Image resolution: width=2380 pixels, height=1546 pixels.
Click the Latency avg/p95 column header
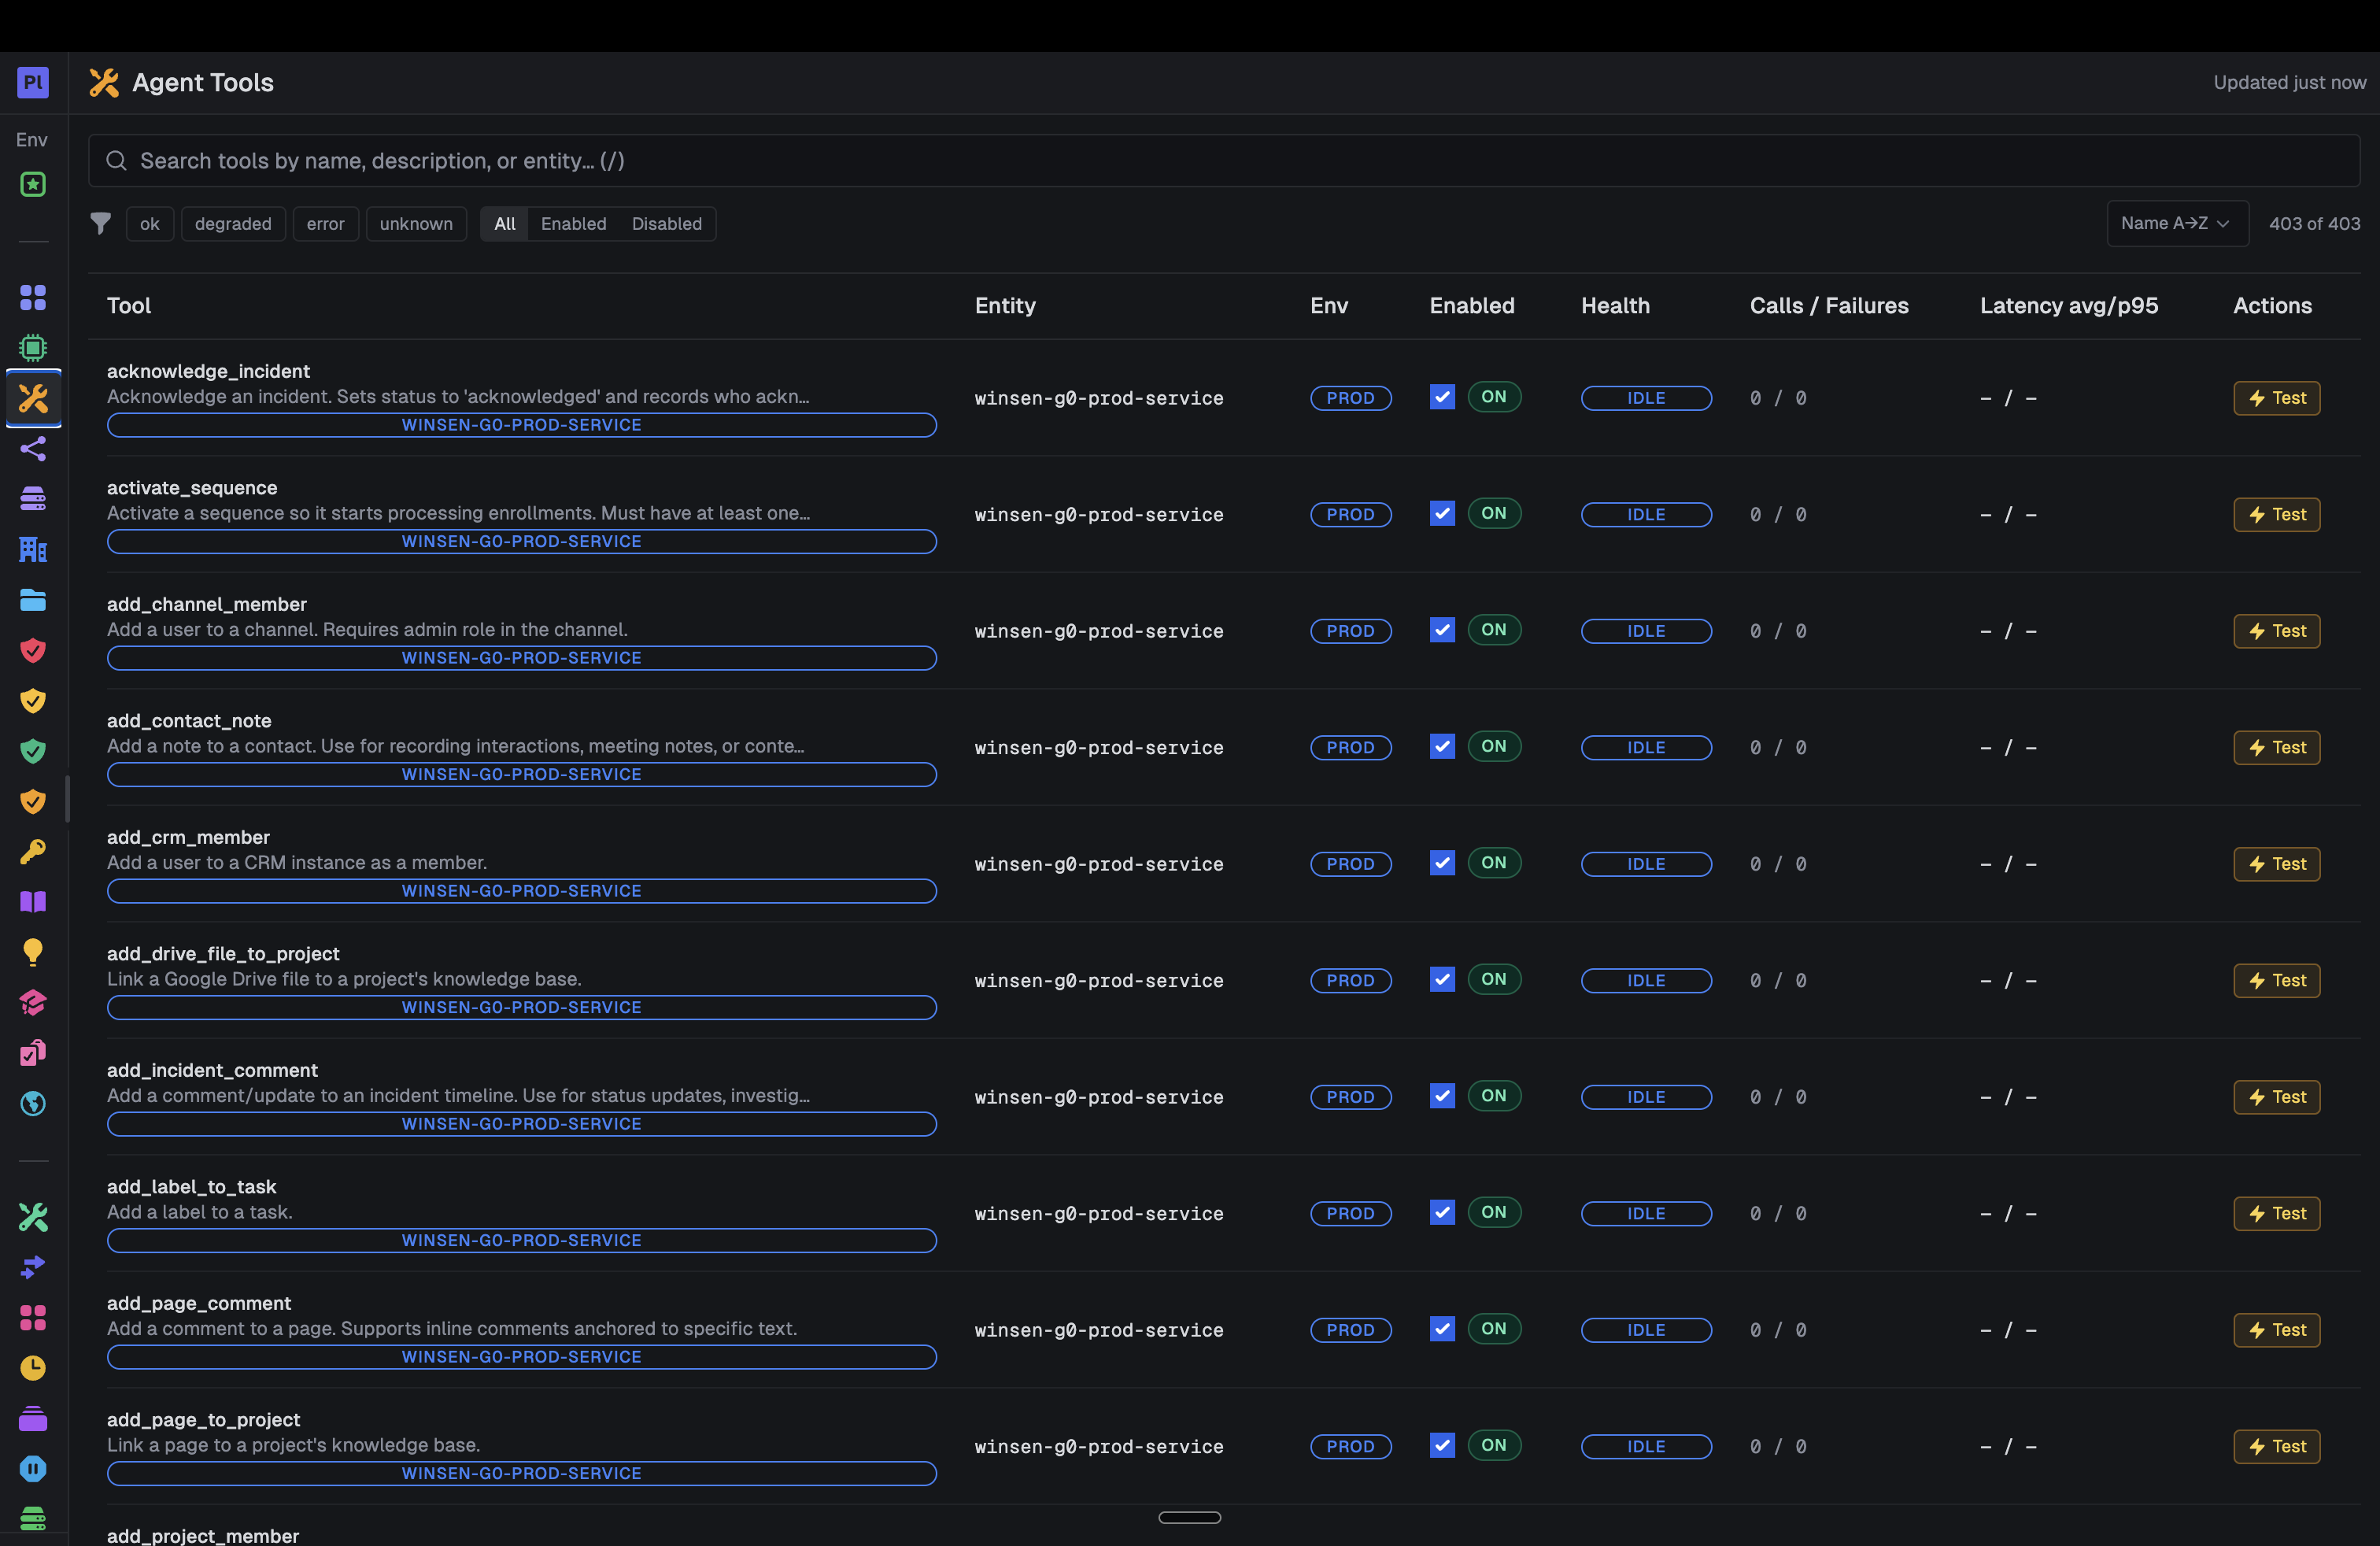[x=2069, y=306]
